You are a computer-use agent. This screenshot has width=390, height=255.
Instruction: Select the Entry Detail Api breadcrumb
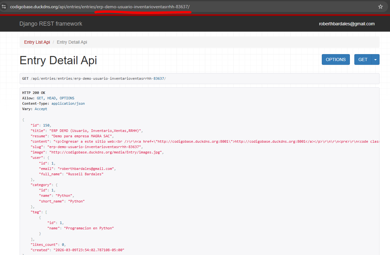click(72, 42)
